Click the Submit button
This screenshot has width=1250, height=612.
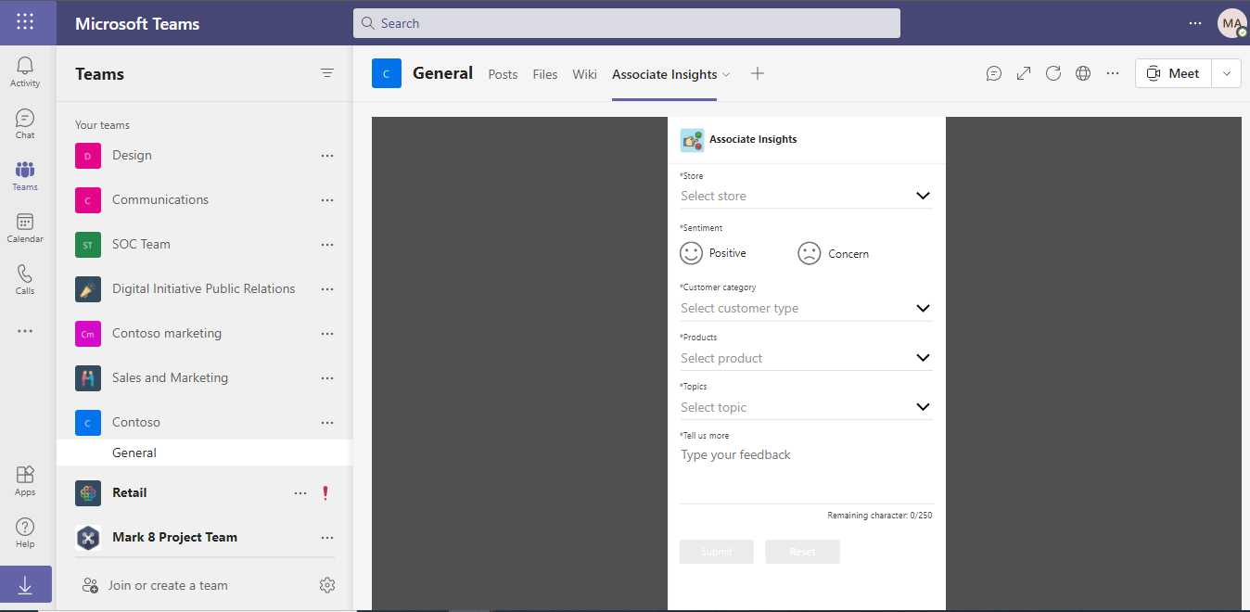[x=716, y=552]
